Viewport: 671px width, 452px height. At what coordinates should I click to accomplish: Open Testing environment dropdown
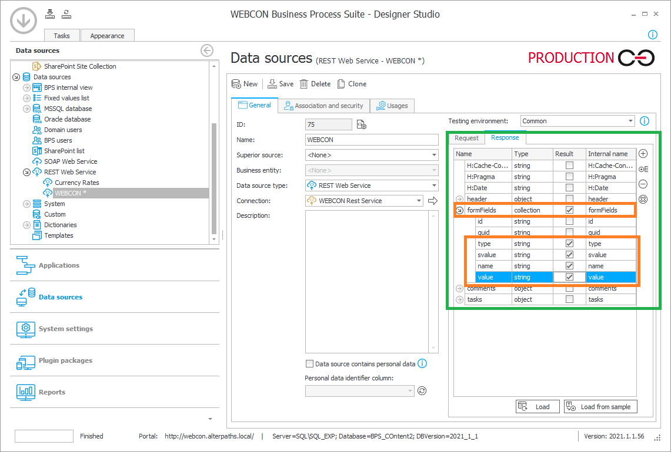[x=630, y=121]
